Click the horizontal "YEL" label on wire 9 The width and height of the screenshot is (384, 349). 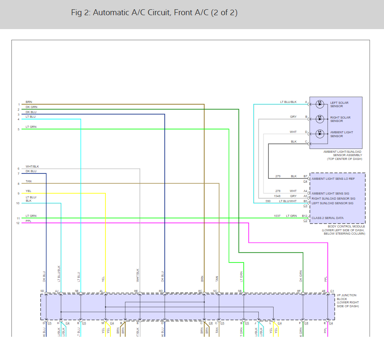28,191
